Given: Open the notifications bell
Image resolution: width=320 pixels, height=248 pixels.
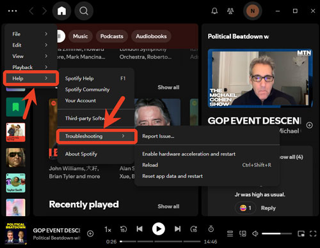Looking at the screenshot, I should (x=214, y=11).
